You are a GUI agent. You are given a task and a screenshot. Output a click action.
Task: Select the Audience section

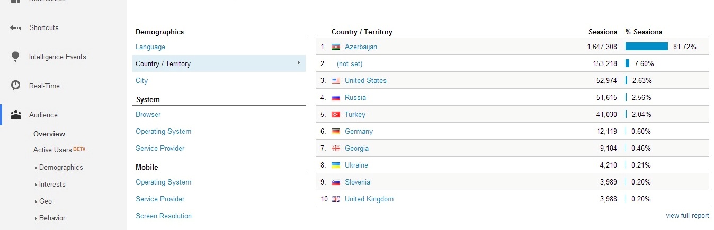click(x=43, y=115)
